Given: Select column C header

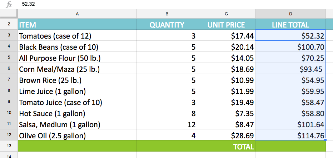Looking at the screenshot, I should [x=226, y=14].
